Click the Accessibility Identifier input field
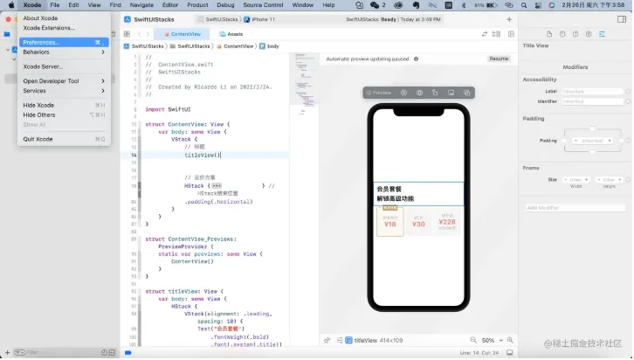 592,101
